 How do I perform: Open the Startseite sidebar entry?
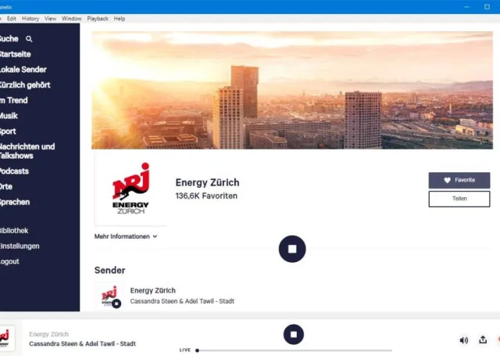click(x=15, y=54)
